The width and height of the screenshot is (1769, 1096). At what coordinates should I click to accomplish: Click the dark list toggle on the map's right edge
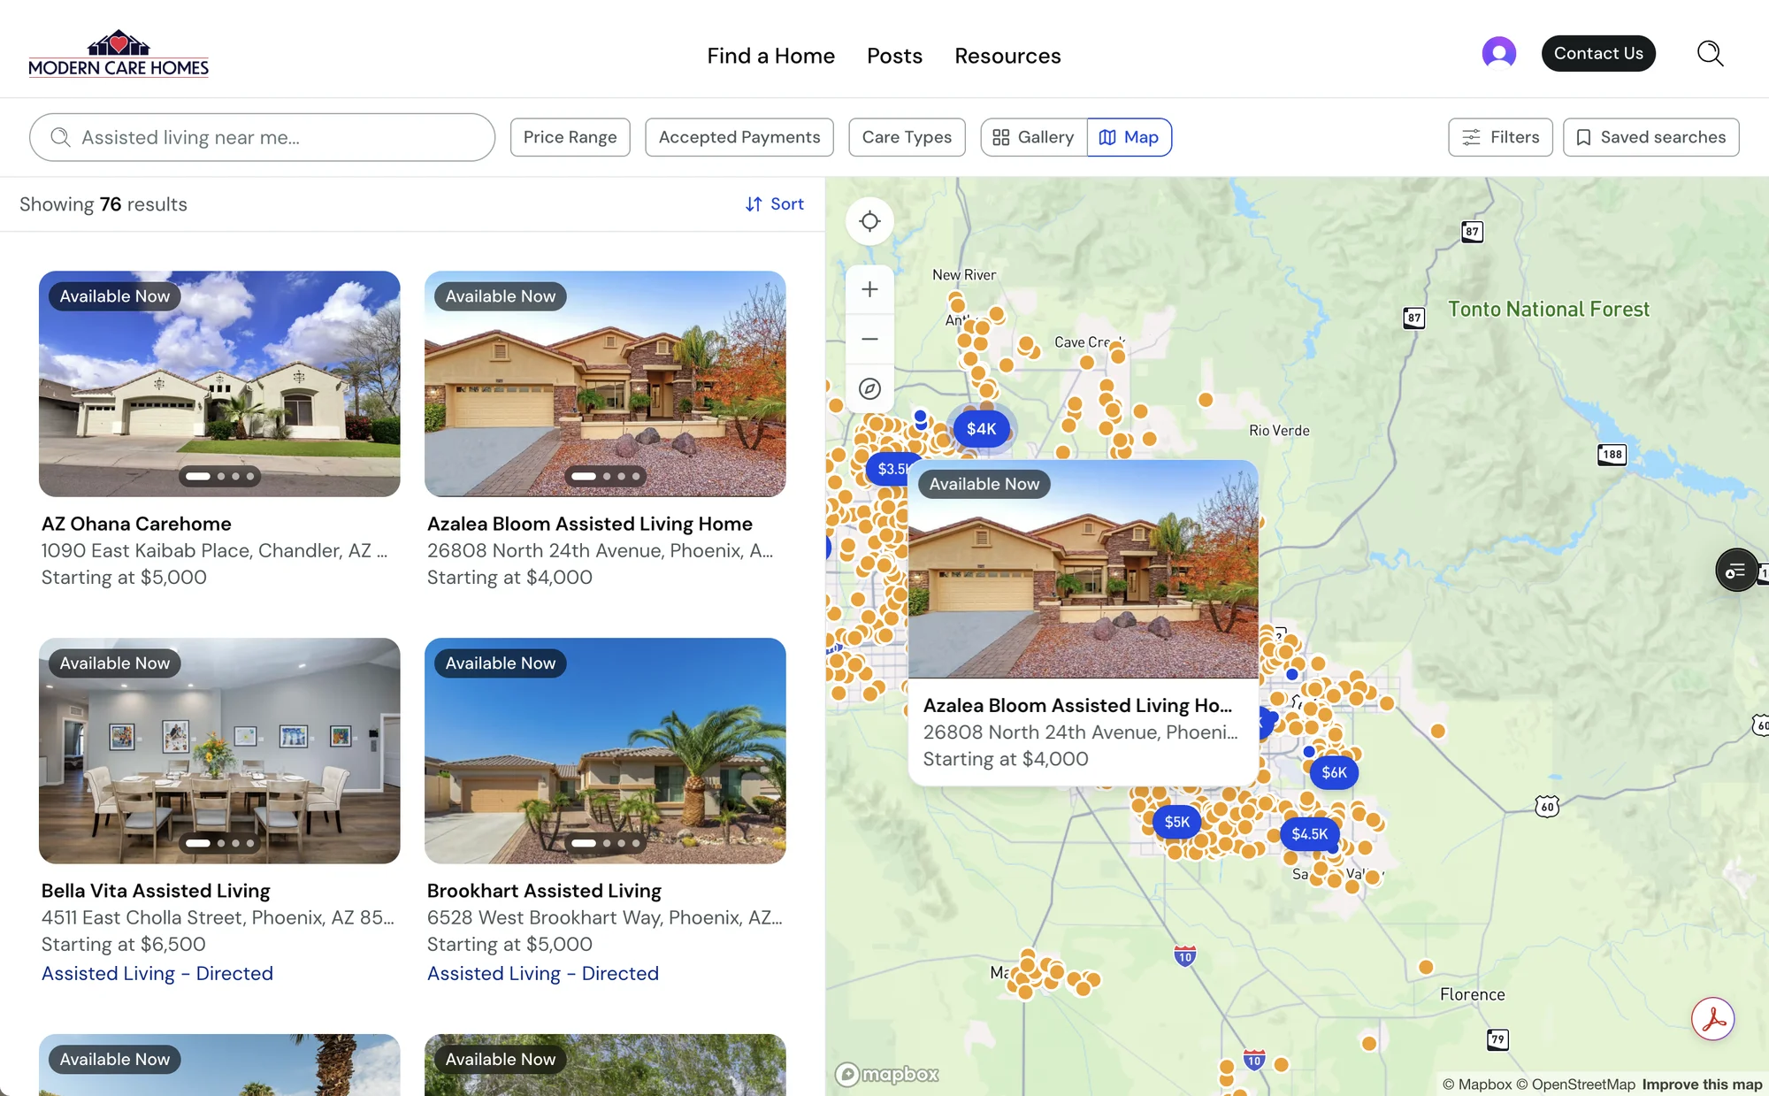point(1736,571)
